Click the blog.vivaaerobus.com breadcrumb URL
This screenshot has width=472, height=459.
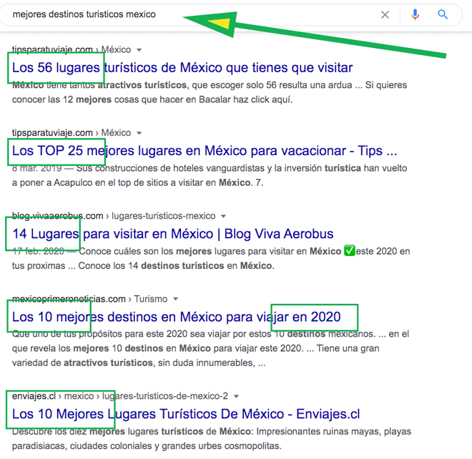[x=114, y=216]
